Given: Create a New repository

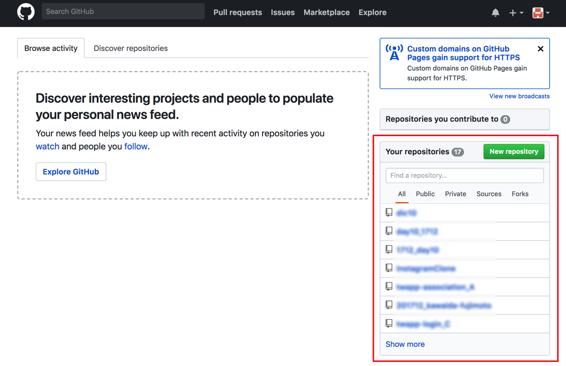Looking at the screenshot, I should click(x=514, y=152).
